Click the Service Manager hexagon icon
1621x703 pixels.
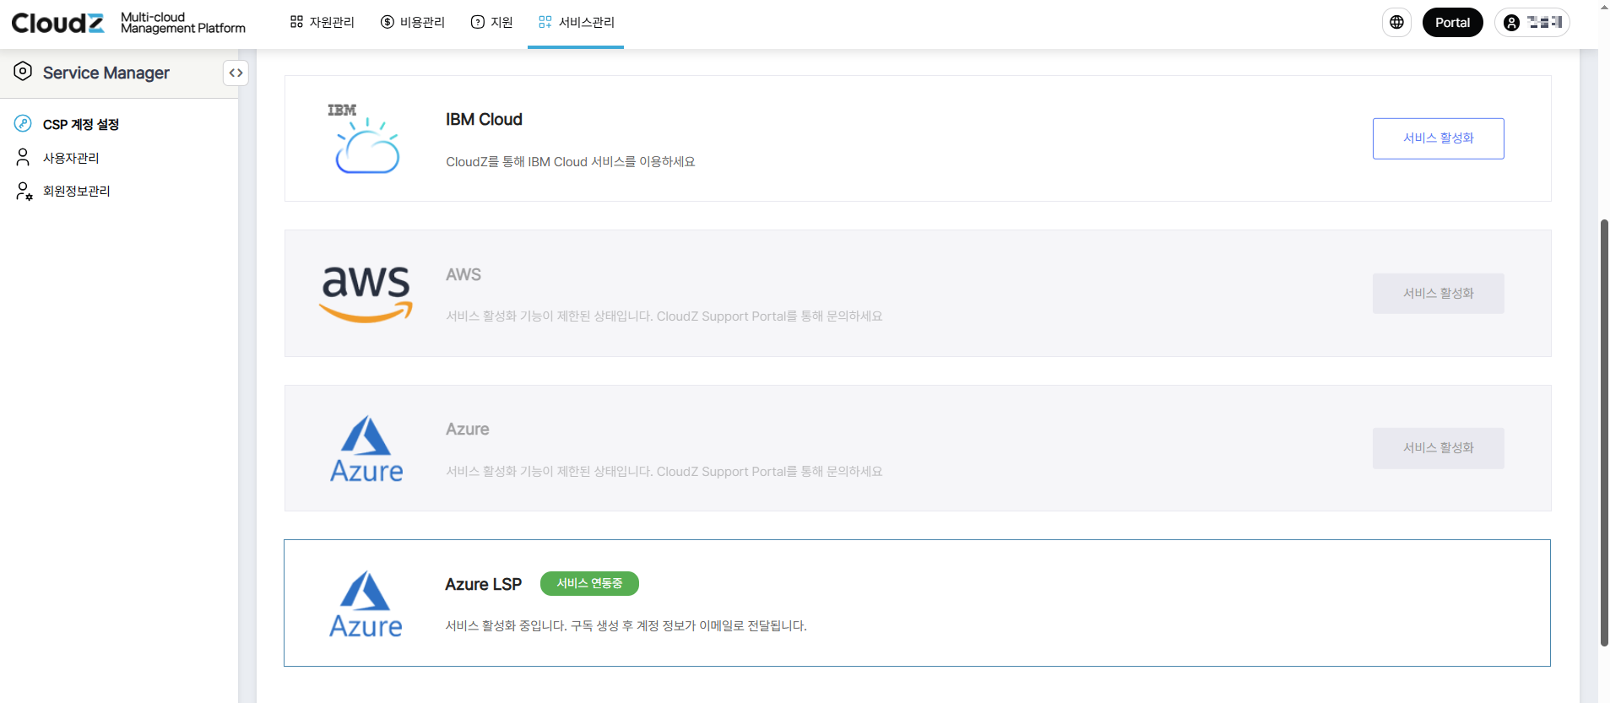tap(23, 72)
